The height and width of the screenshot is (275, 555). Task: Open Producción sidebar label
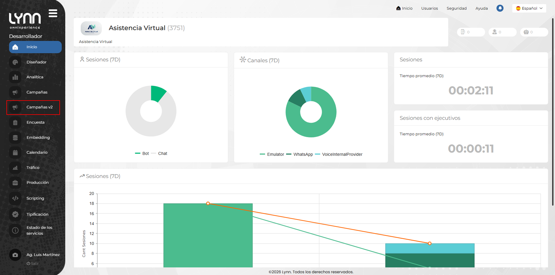(x=37, y=183)
